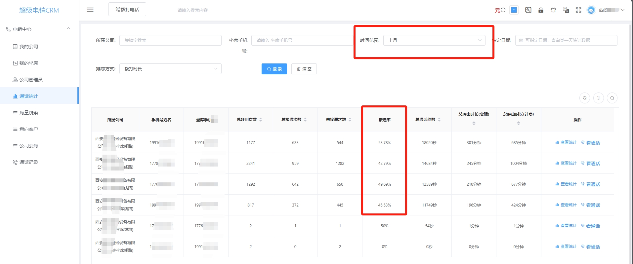The image size is (633, 264).
Task: Toggle sort on 总接通次数 column
Action: [305, 120]
